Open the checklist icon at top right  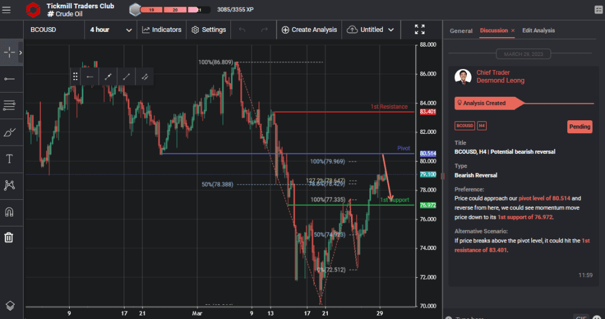(599, 10)
